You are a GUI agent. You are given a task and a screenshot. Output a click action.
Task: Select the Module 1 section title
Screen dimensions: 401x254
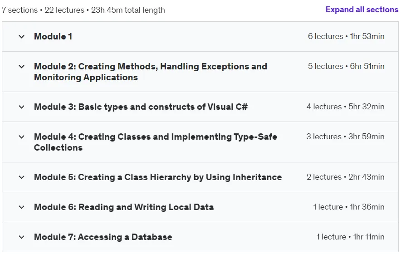pos(53,37)
